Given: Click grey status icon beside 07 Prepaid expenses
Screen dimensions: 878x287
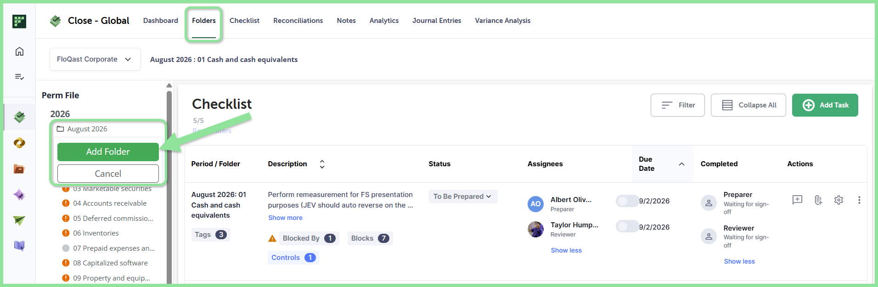Looking at the screenshot, I should tap(66, 248).
